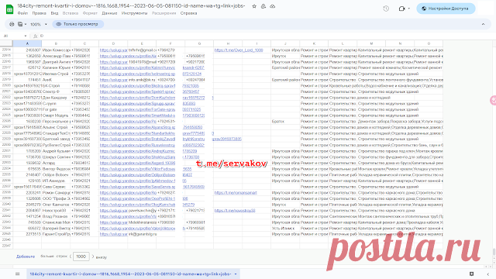Open the sheet tab options arrow
Image resolution: width=496 pixels, height=279 pixels.
pyautogui.click(x=236, y=274)
